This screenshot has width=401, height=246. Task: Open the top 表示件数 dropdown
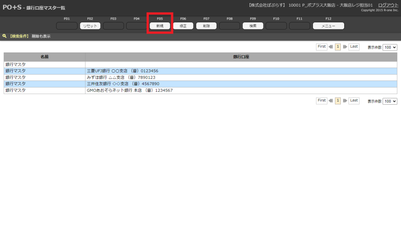click(x=390, y=47)
